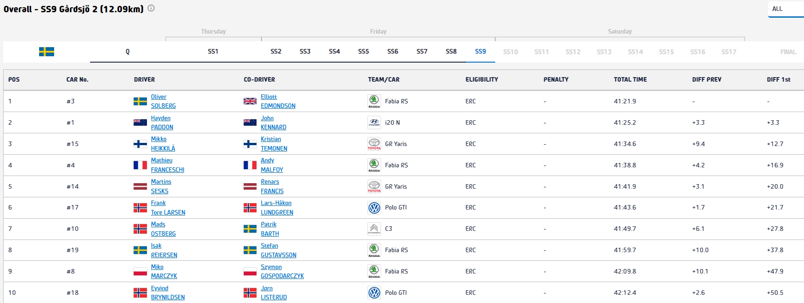Viewport: 804px width, 303px height.
Task: Click the info icon beside the stage title
Action: coord(151,8)
